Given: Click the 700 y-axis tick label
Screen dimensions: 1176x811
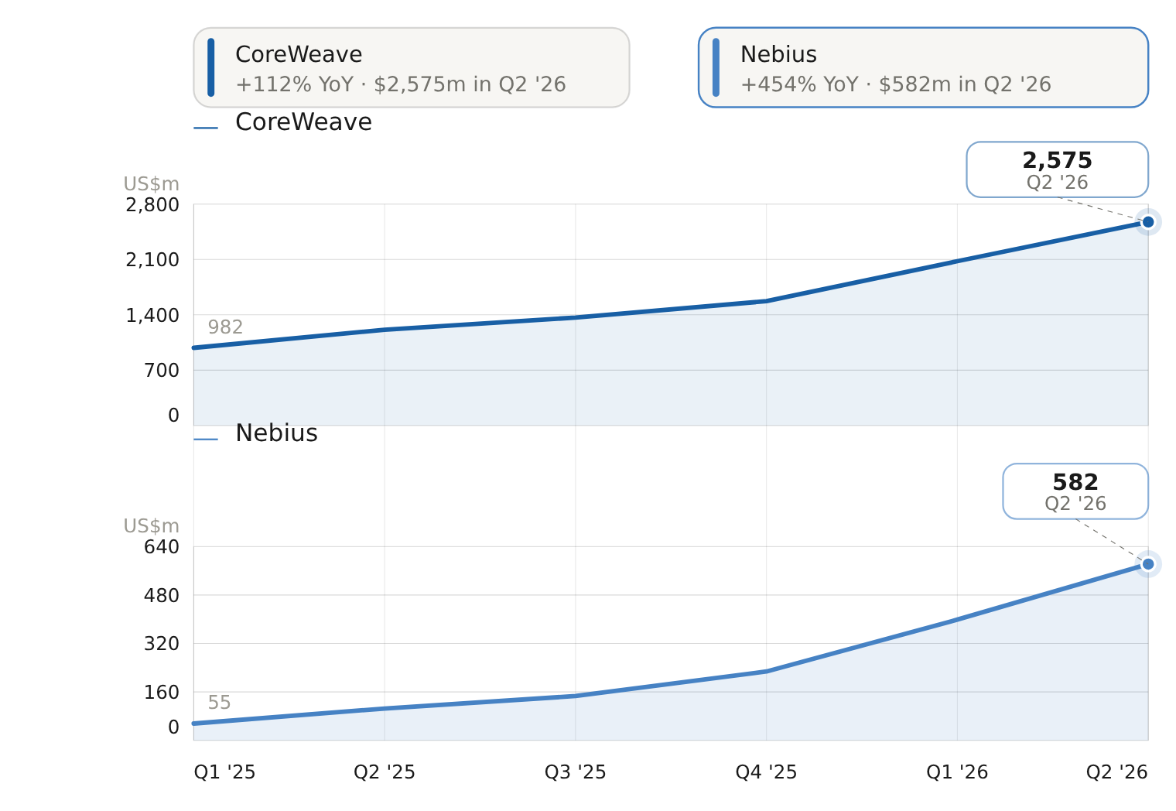Looking at the screenshot, I should click(x=162, y=371).
